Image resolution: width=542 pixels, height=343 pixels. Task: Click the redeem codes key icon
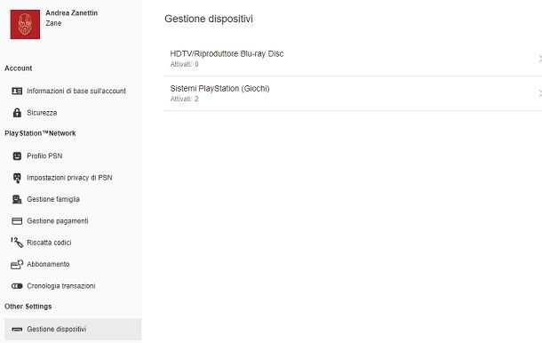(17, 243)
